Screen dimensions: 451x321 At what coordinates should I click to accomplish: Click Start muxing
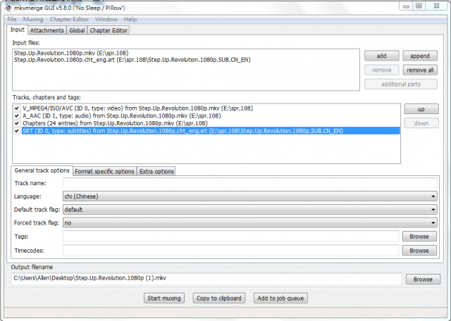[164, 298]
